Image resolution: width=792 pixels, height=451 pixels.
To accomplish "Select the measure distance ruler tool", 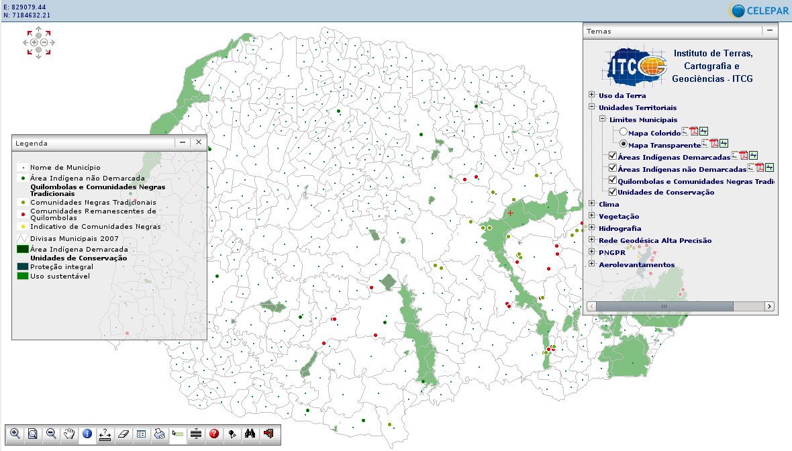I will (105, 434).
